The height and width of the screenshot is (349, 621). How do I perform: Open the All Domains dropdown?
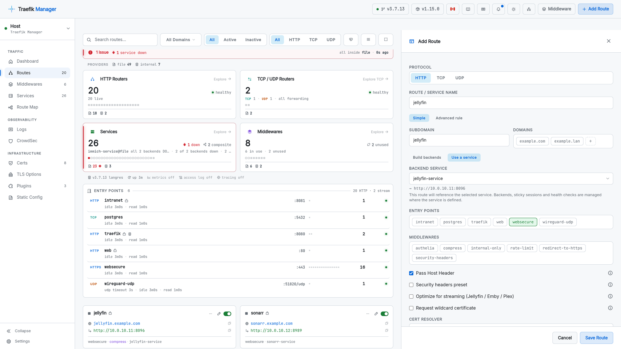[180, 40]
